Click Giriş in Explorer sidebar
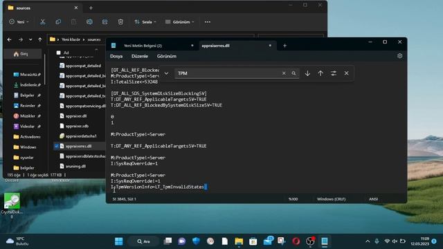 click(x=24, y=54)
